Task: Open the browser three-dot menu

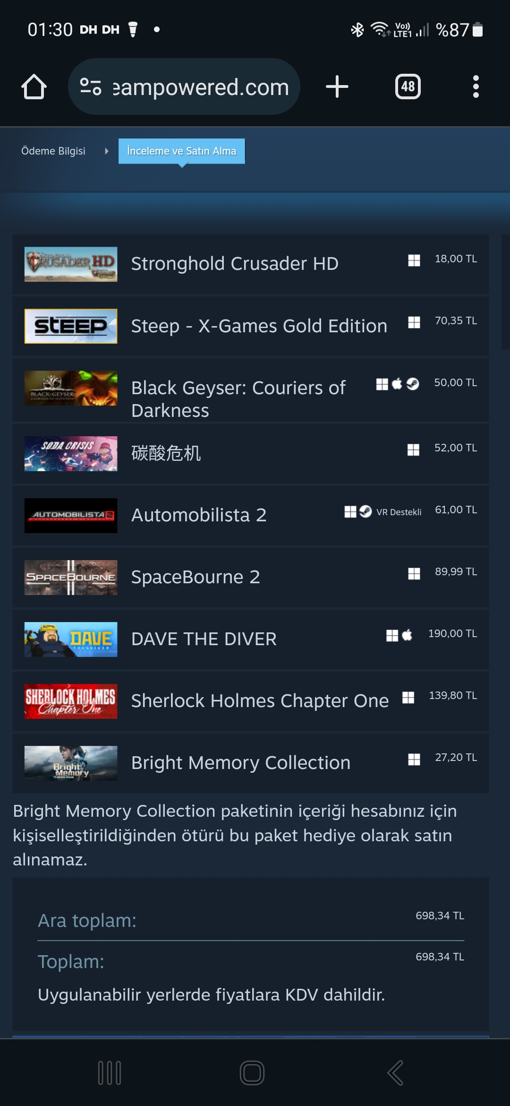Action: (476, 86)
